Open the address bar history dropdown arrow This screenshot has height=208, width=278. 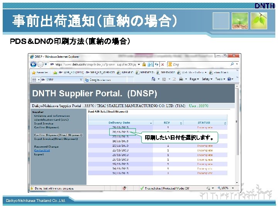click(139, 64)
